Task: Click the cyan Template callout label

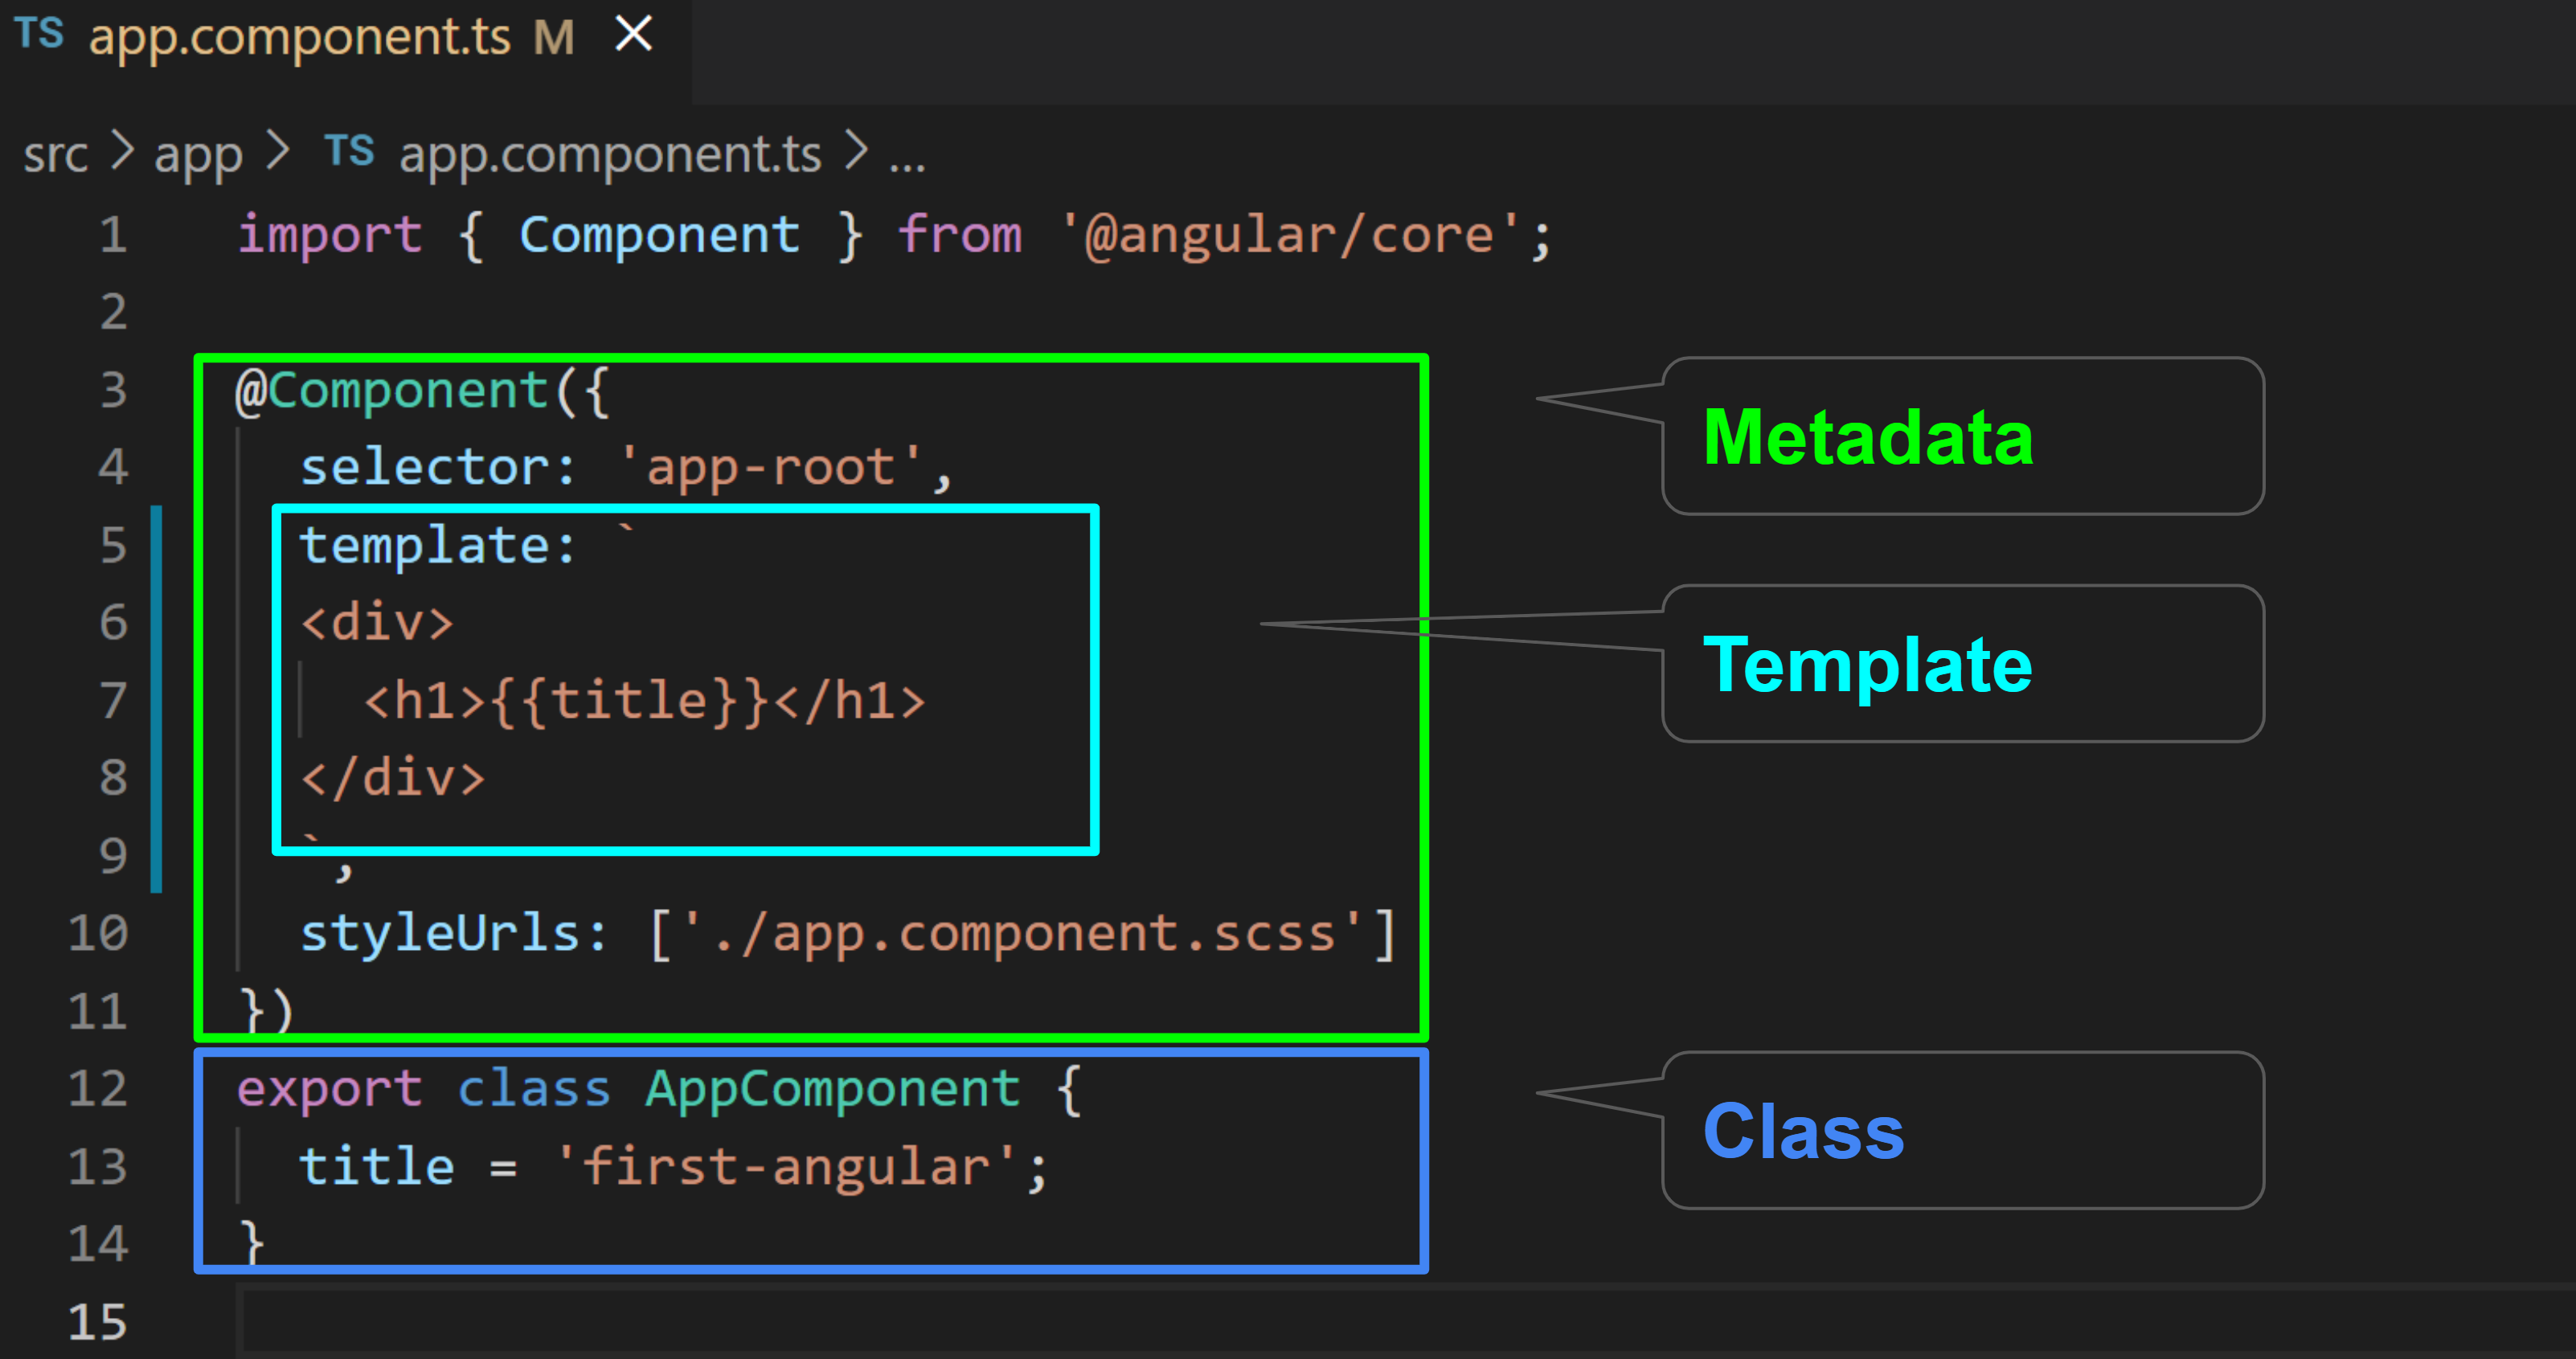Action: [1867, 664]
